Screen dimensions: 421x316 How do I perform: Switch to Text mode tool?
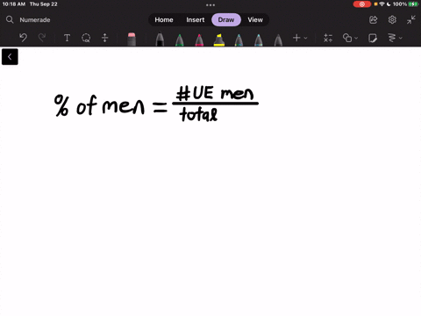click(67, 38)
